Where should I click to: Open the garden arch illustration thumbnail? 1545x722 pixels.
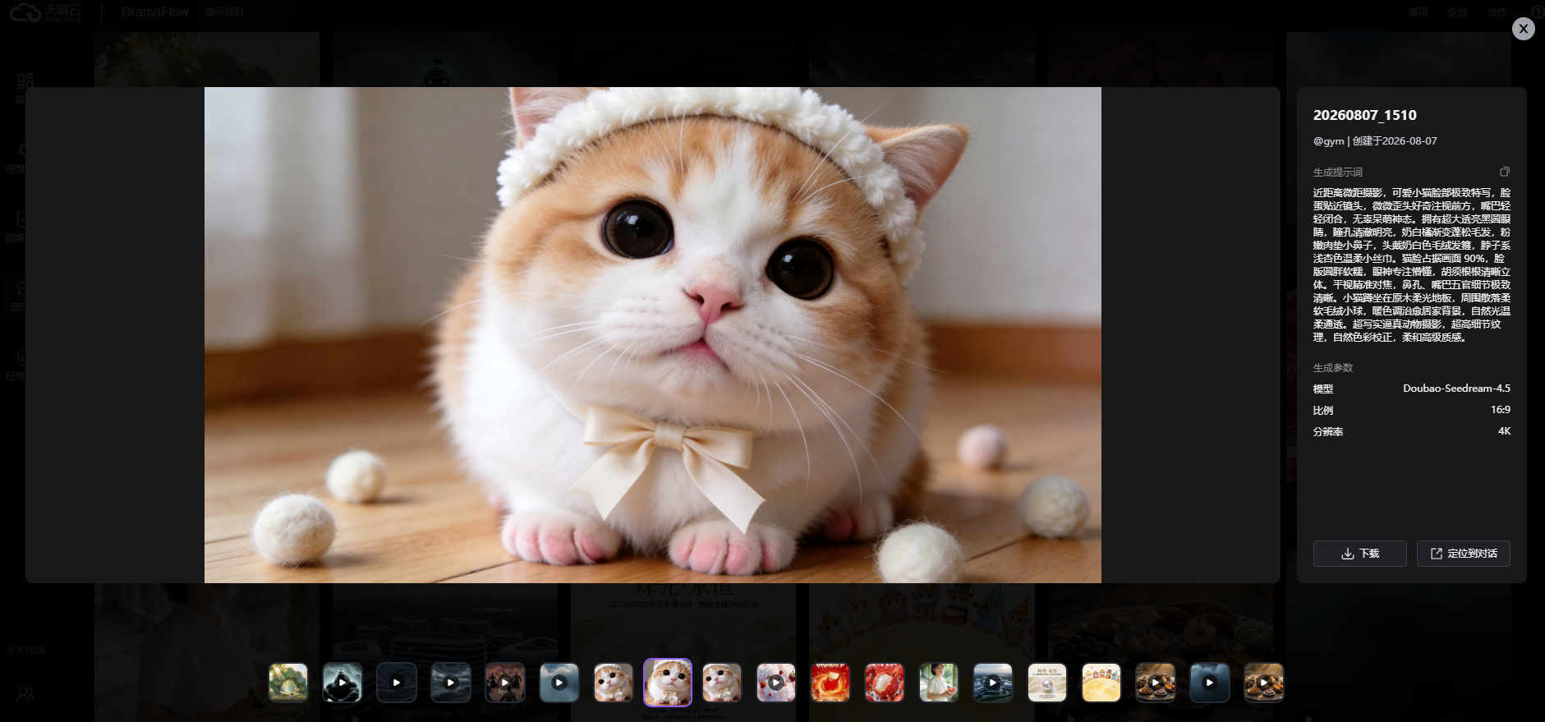point(288,683)
